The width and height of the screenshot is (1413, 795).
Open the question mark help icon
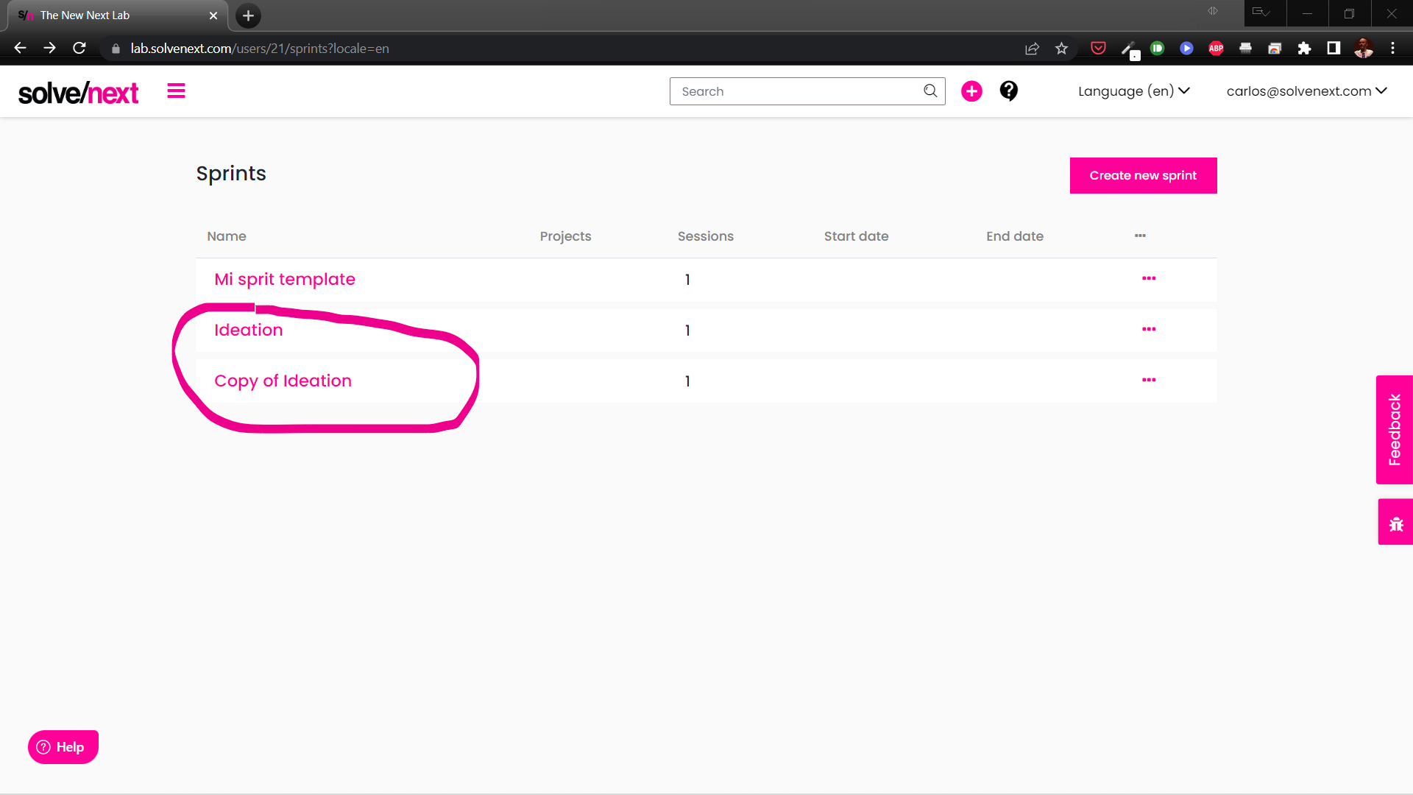click(x=1008, y=91)
